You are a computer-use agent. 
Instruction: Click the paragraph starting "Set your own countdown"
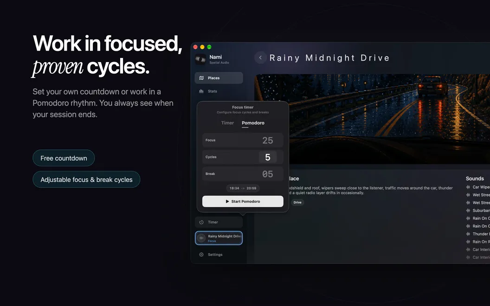pos(103,103)
